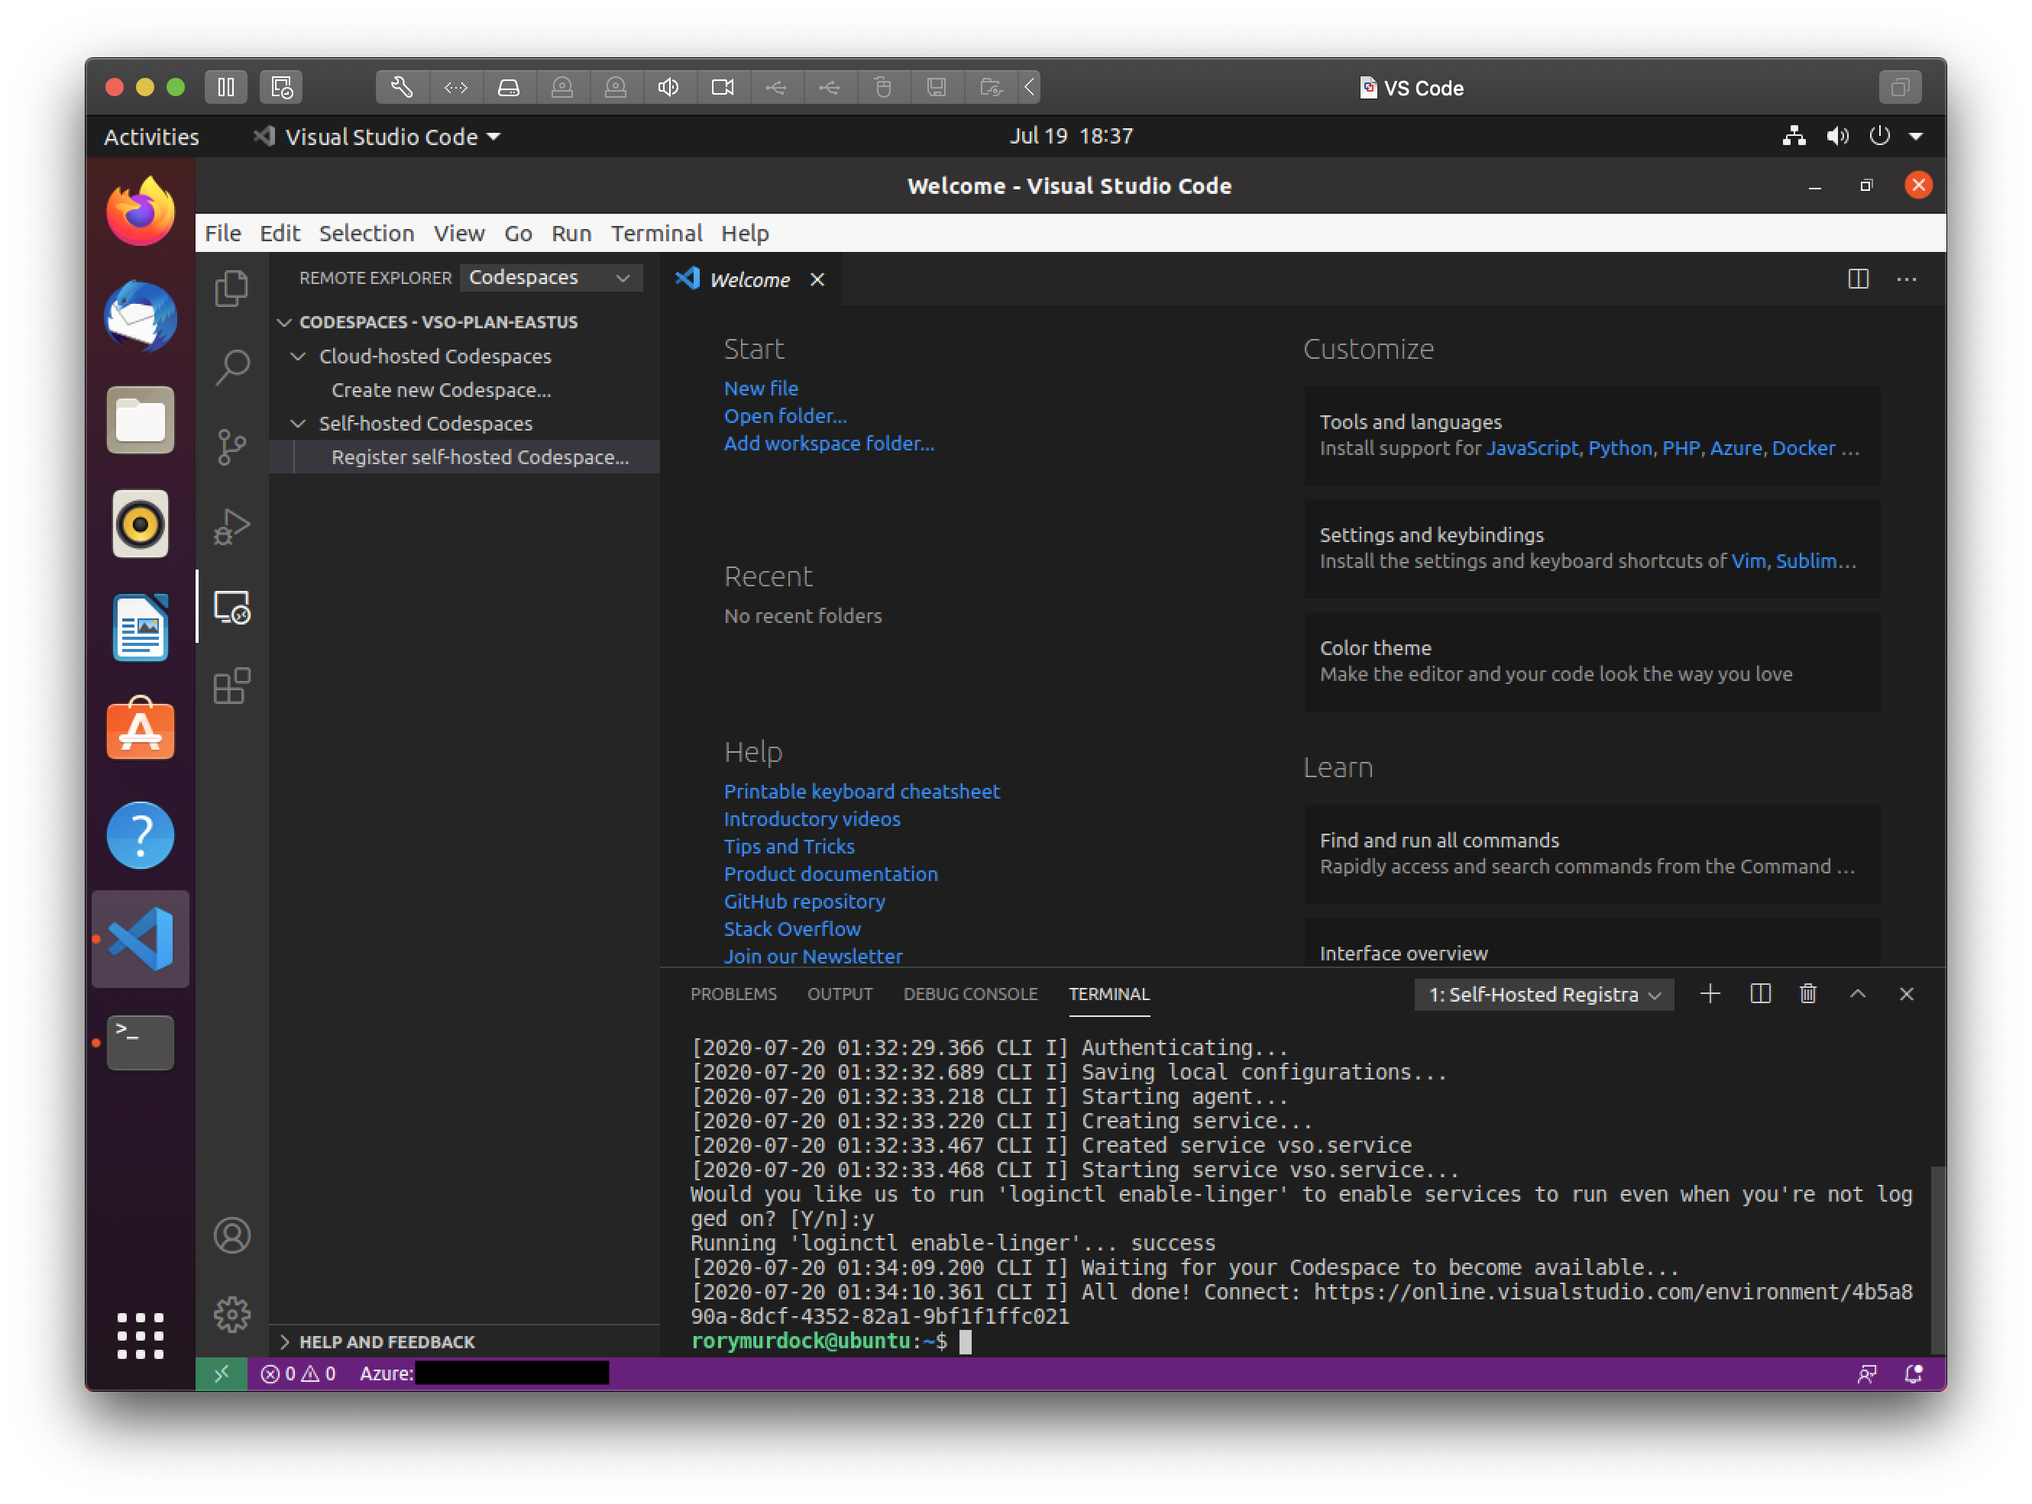Open the Codespaces dropdown in Remote Explorer

click(550, 278)
